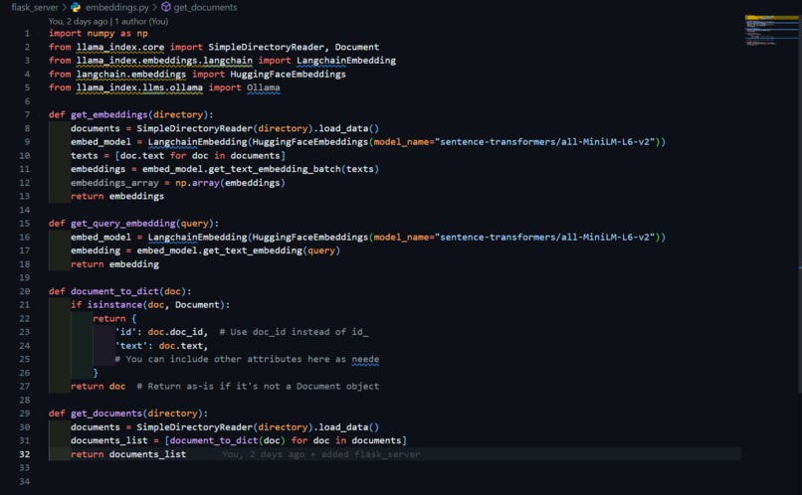This screenshot has height=495, width=802.
Task: Click the vertical scrollbar at right edge
Action: pos(800,205)
